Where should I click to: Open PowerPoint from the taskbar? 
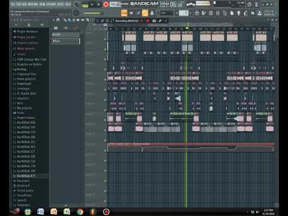[53, 212]
